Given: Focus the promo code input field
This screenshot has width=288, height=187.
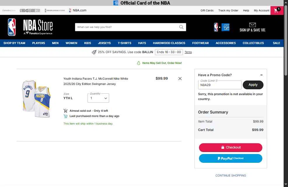Looking at the screenshot, I should coord(220,85).
